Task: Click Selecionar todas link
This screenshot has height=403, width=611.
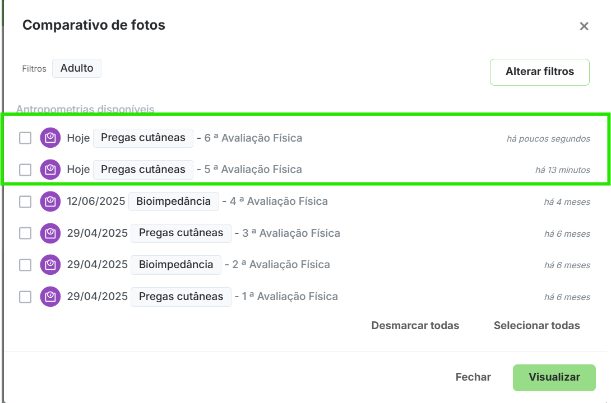Action: [536, 326]
